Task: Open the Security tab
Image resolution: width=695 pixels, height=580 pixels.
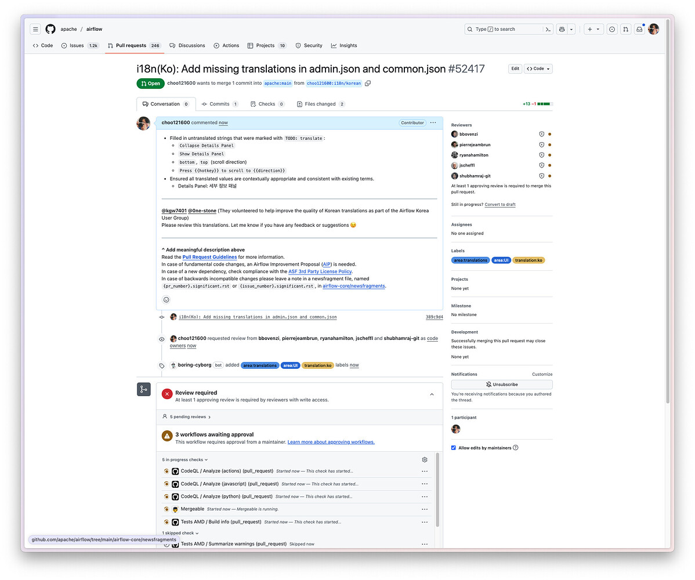Action: pos(309,46)
